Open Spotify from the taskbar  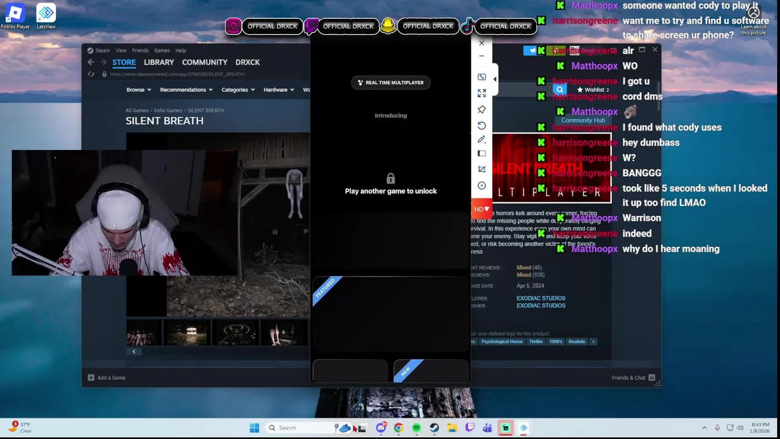(x=416, y=428)
